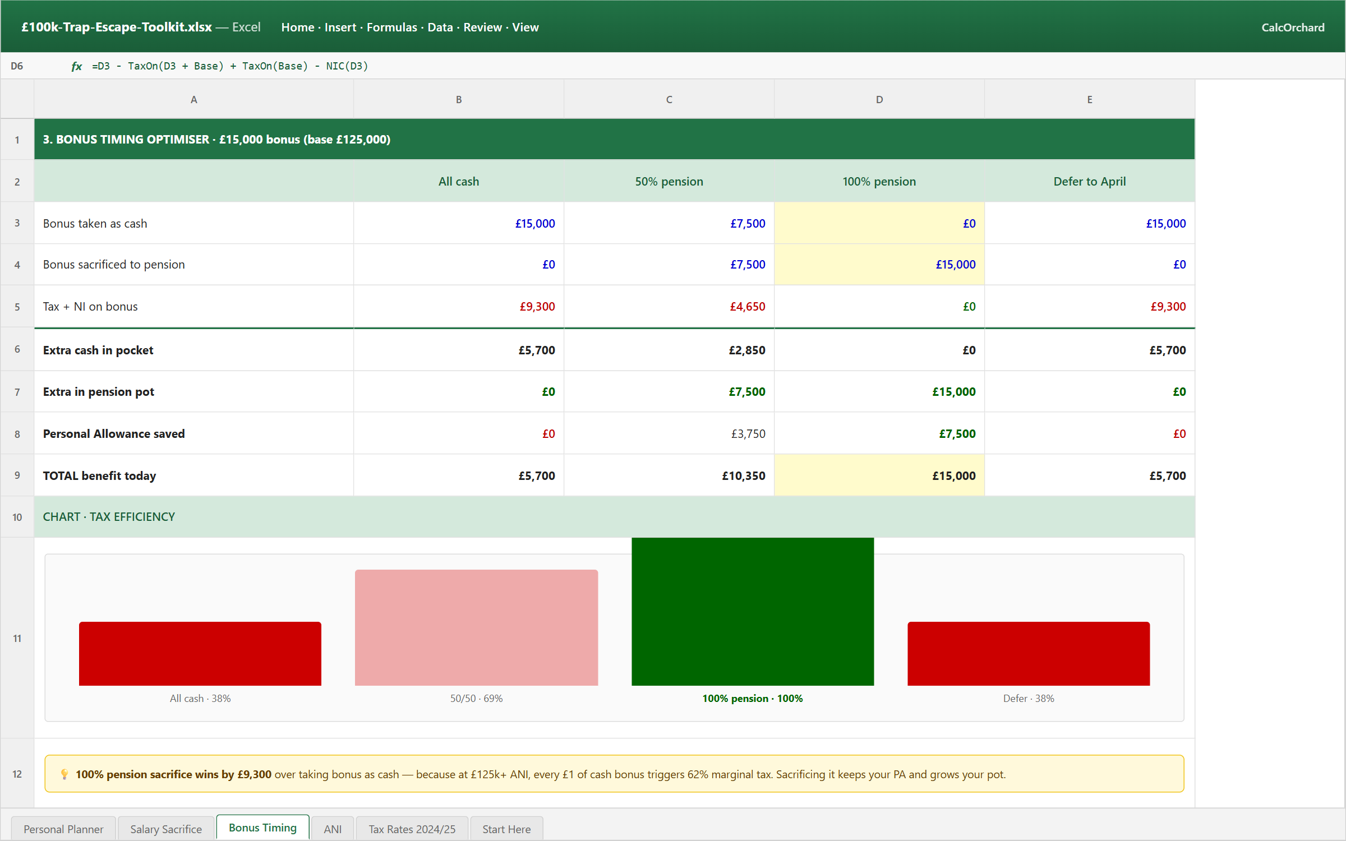
Task: Click the '50/50 · 69%' chart label
Action: click(476, 699)
